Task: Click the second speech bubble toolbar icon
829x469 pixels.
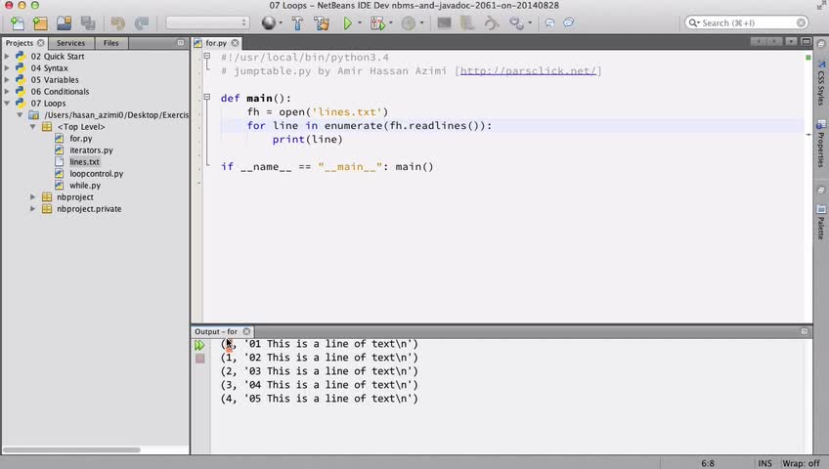Action: tap(568, 22)
